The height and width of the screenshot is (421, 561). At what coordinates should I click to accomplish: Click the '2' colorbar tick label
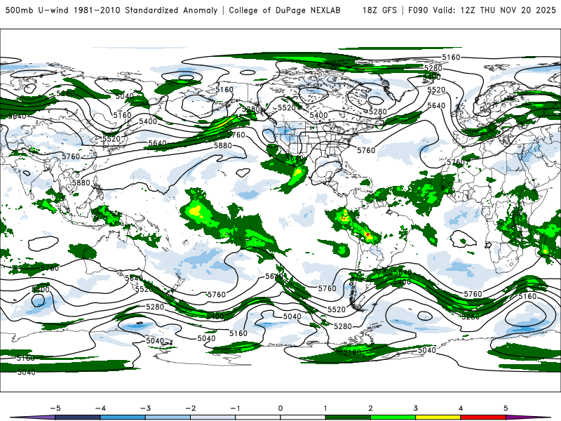[370, 408]
